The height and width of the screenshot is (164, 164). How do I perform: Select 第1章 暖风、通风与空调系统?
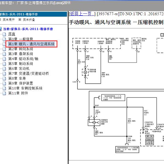click(x=31, y=44)
